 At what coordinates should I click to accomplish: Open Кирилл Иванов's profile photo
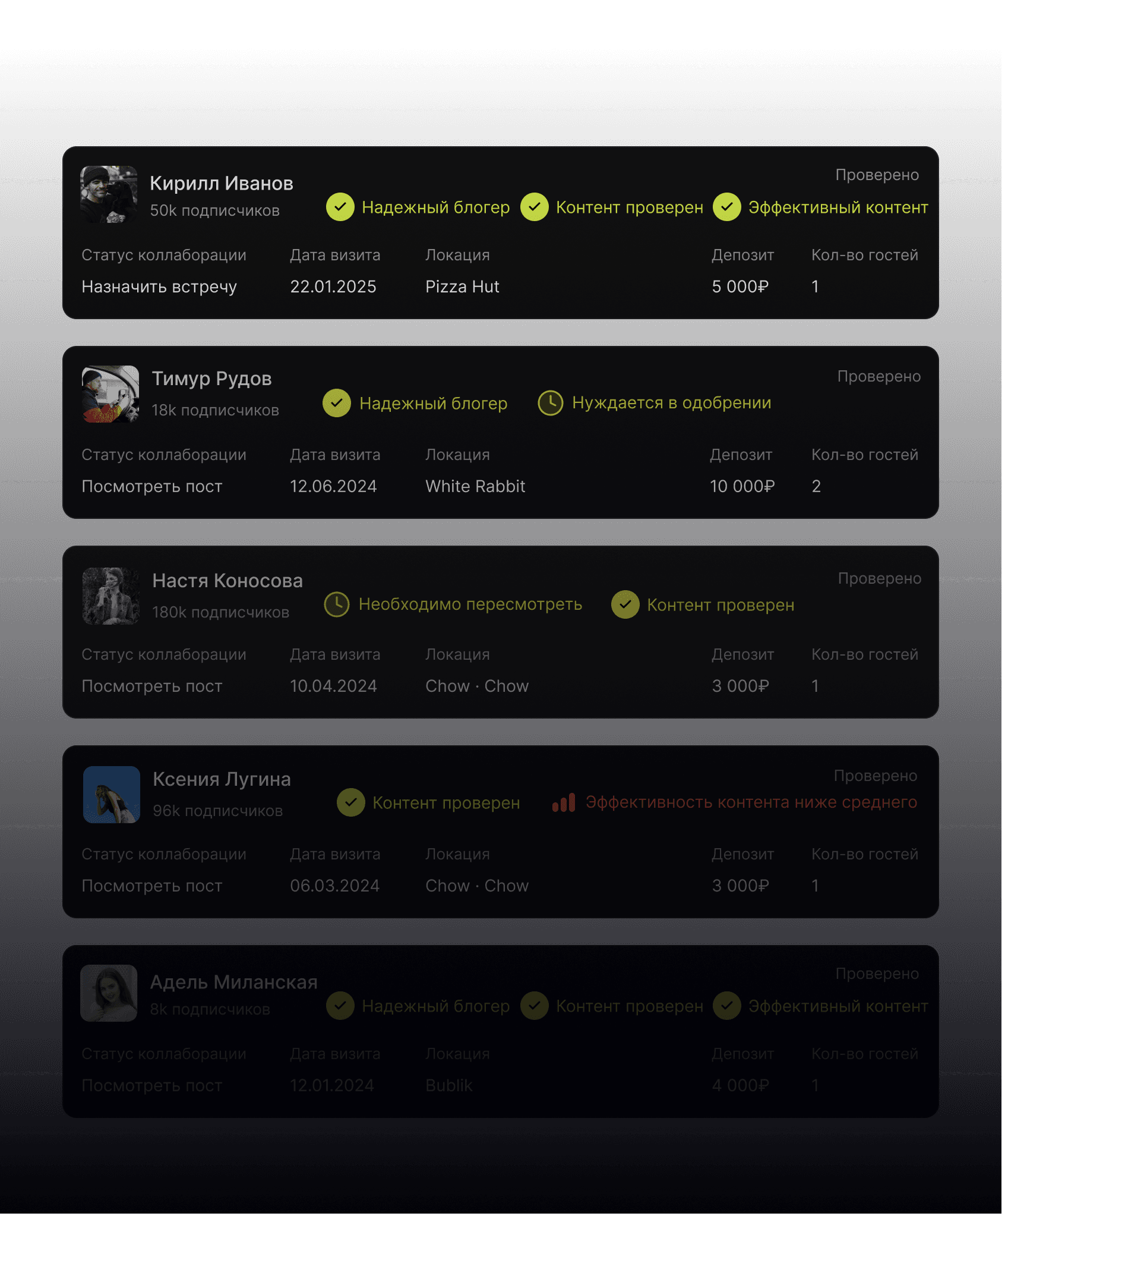(x=109, y=194)
